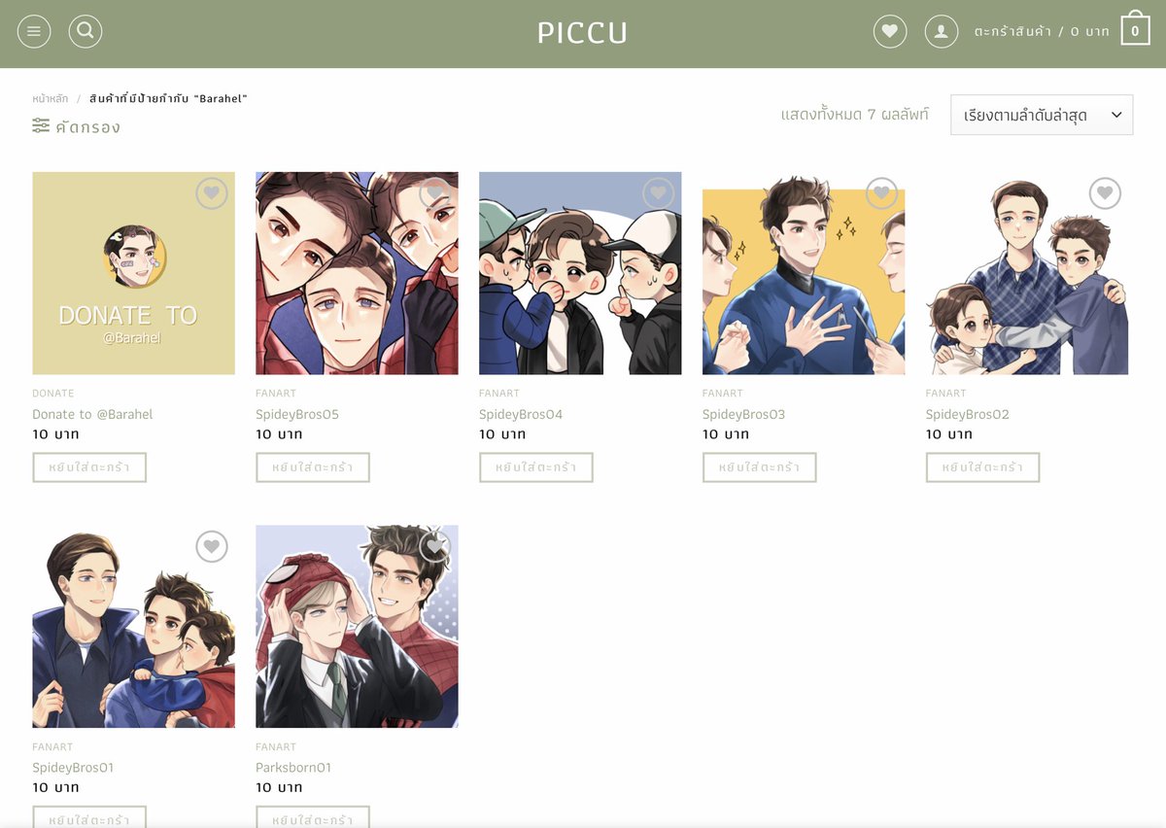The width and height of the screenshot is (1166, 828).
Task: Open the search magnifier icon
Action: pos(86,32)
